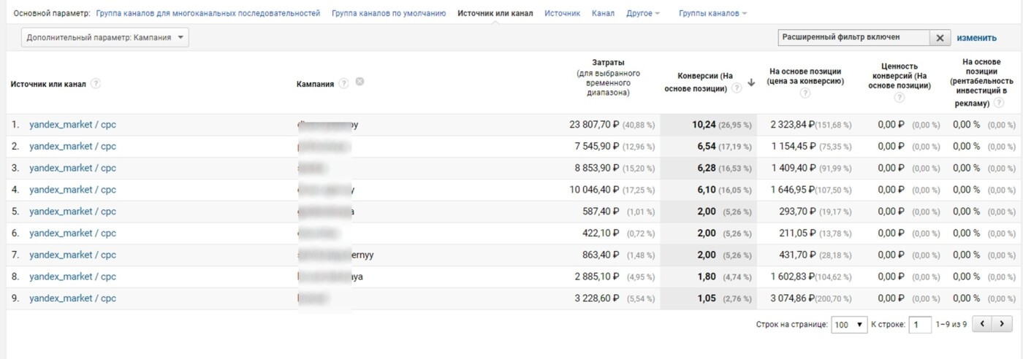Clear the advanced filter with the X button

pos(940,38)
